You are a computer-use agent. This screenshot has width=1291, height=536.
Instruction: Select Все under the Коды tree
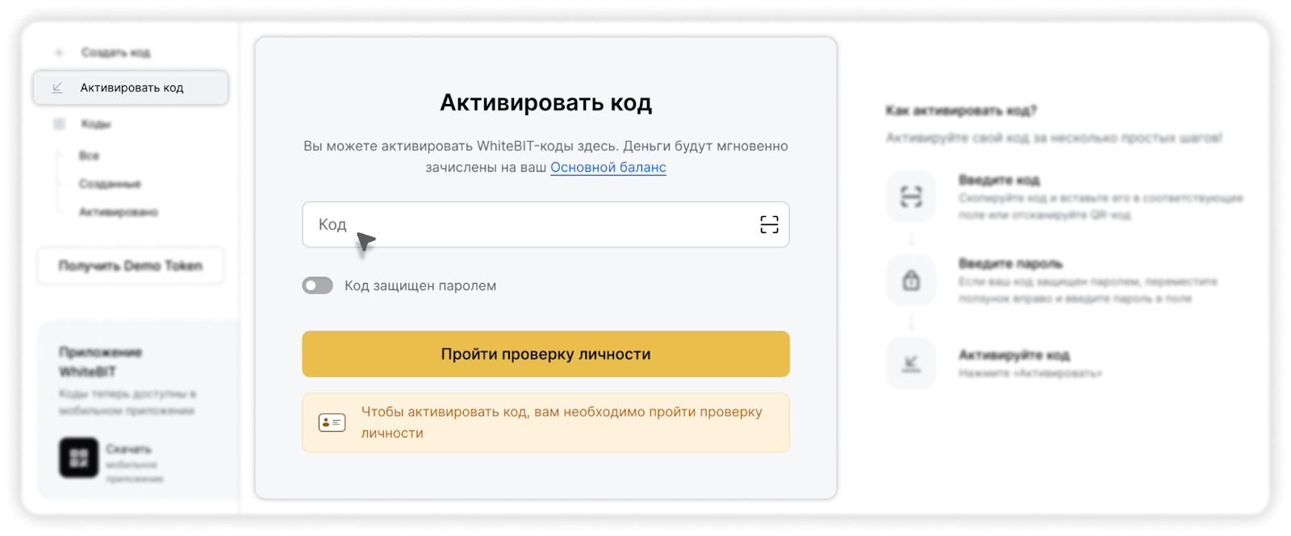click(89, 156)
